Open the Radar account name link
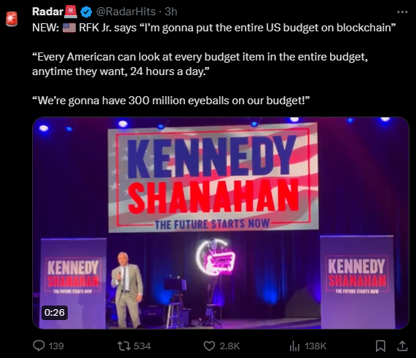Viewport: 416px width, 358px height. tap(47, 12)
